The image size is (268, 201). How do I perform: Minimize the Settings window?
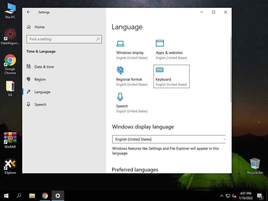click(x=202, y=12)
